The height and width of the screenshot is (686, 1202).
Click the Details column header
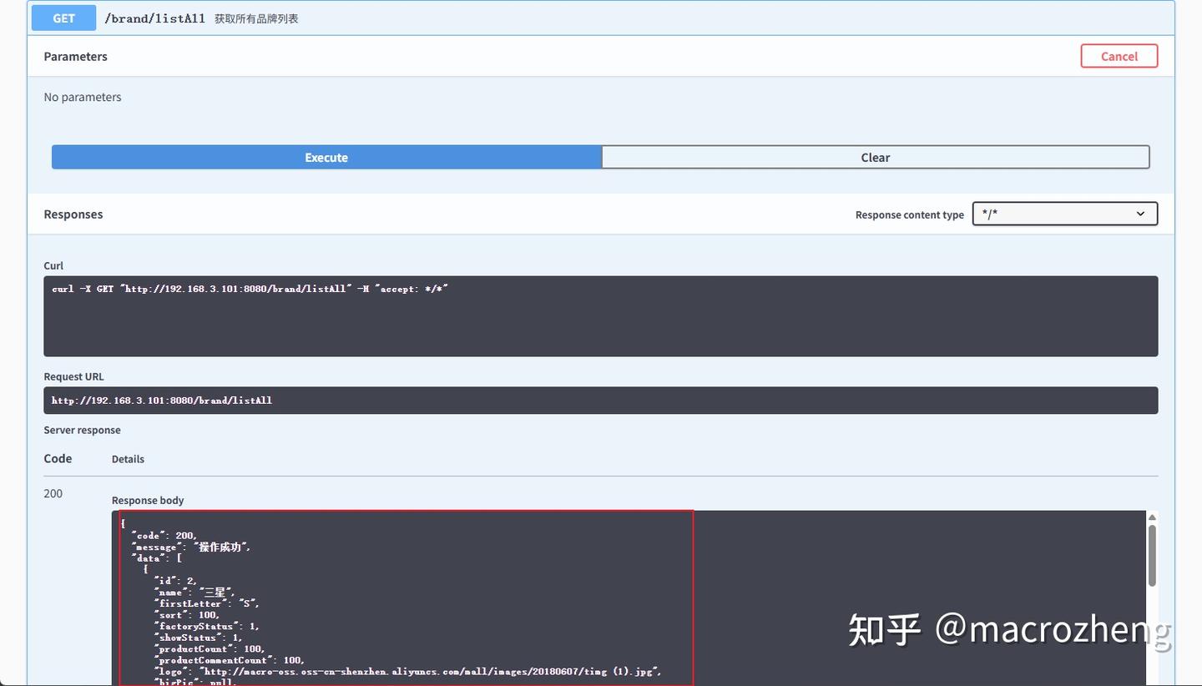click(x=128, y=459)
